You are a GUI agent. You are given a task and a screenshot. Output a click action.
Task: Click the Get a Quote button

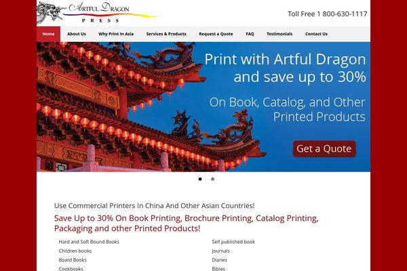coord(324,149)
